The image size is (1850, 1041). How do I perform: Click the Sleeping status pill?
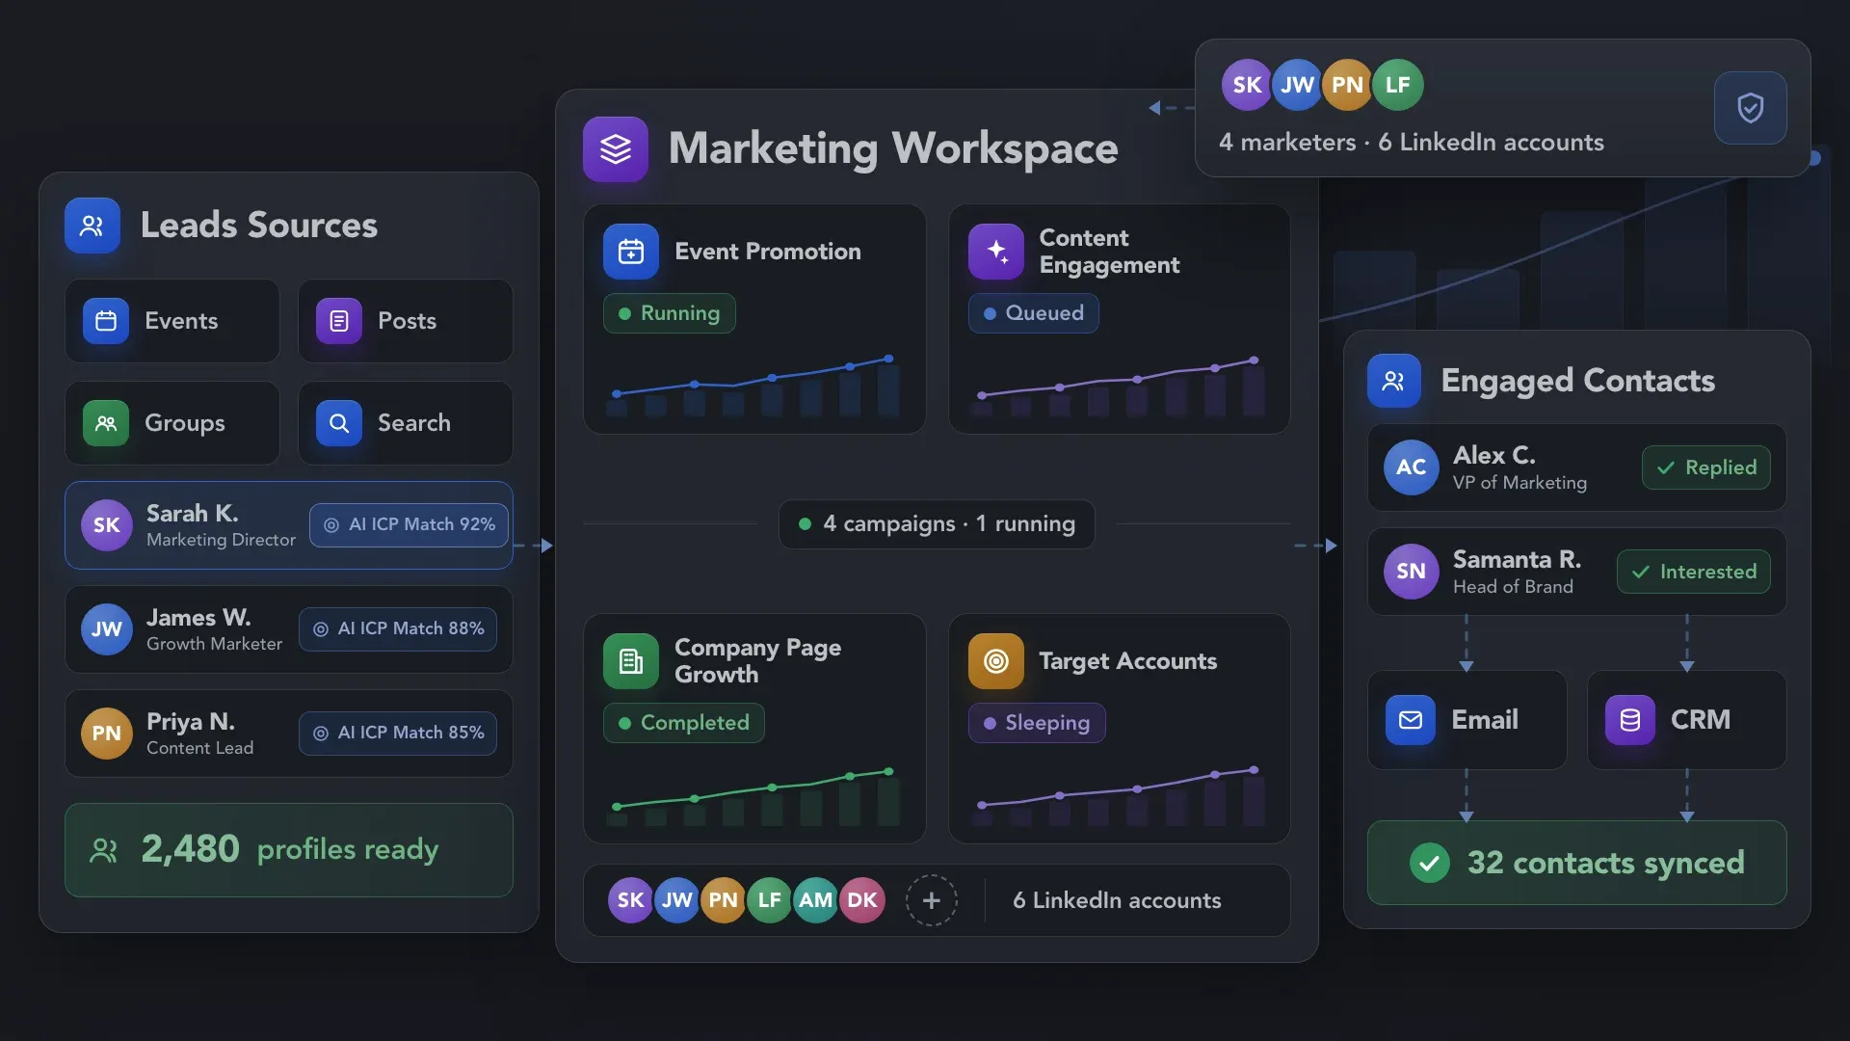point(1037,723)
